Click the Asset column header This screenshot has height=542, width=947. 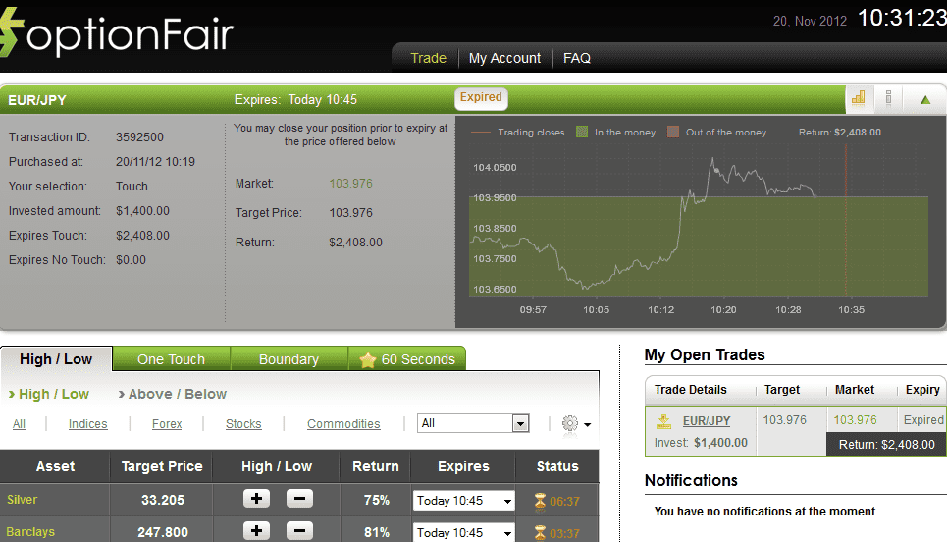pos(55,466)
